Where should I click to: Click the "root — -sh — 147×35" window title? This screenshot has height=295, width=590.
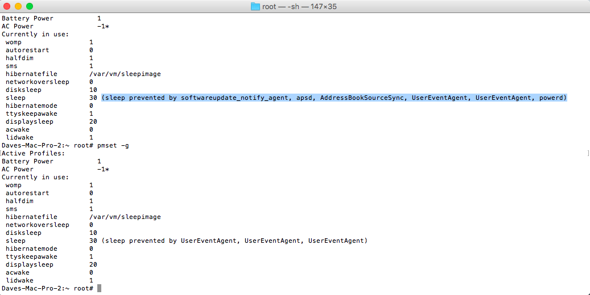[x=300, y=6]
